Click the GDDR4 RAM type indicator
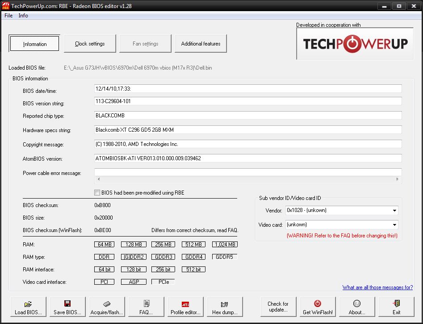 click(x=193, y=257)
